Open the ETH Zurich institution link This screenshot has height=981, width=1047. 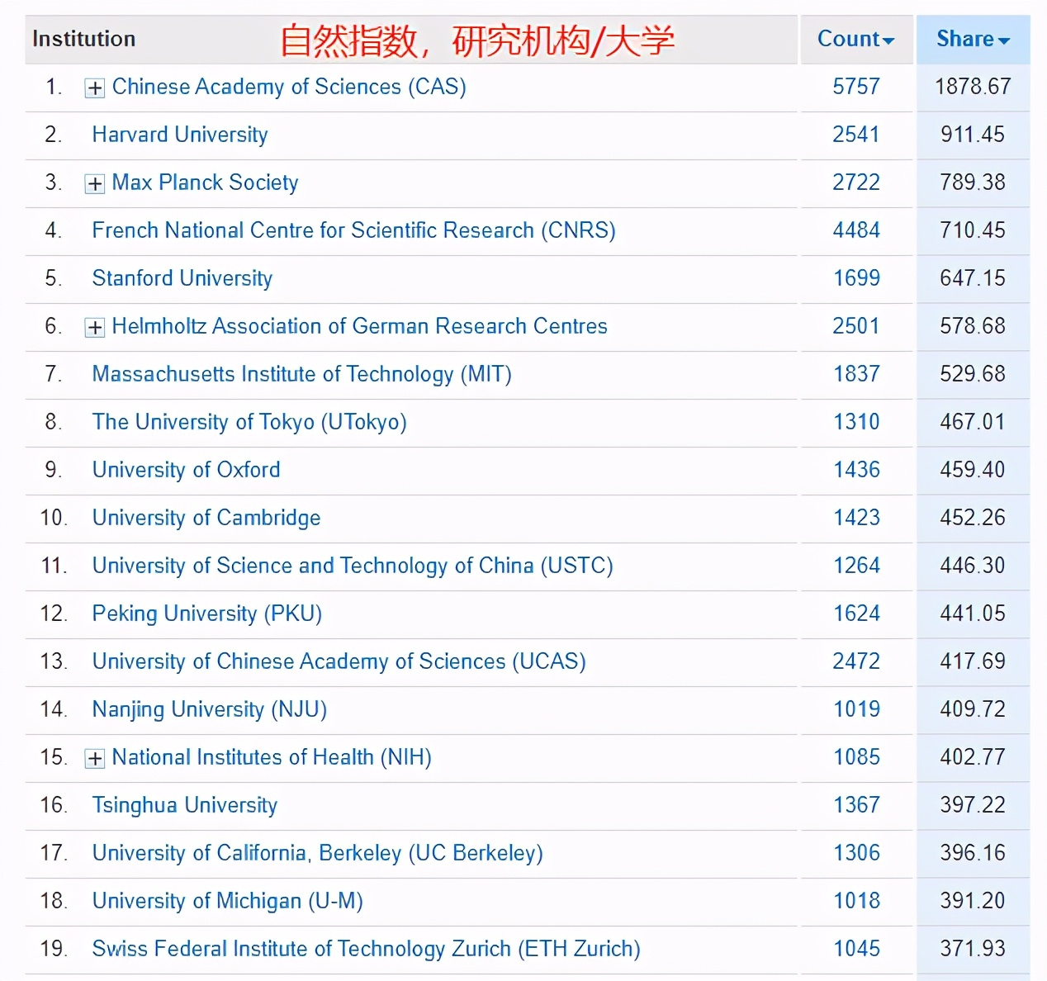click(366, 949)
